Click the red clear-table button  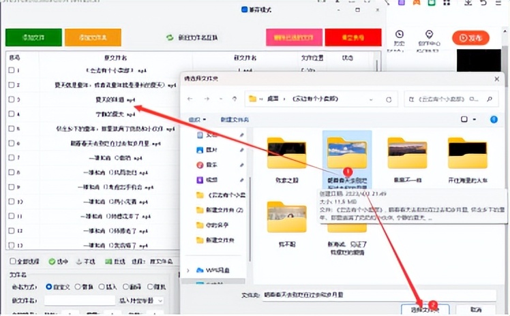click(x=353, y=37)
